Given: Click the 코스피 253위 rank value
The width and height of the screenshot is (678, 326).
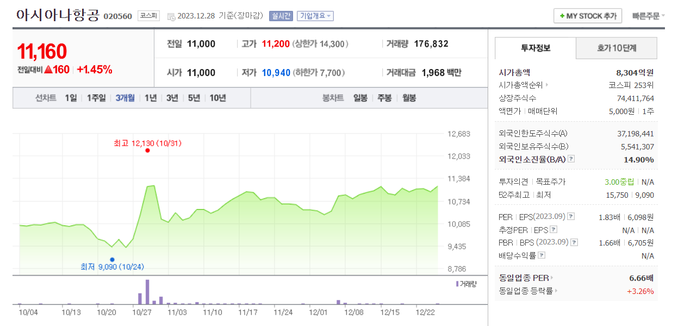Looking at the screenshot, I should 631,85.
